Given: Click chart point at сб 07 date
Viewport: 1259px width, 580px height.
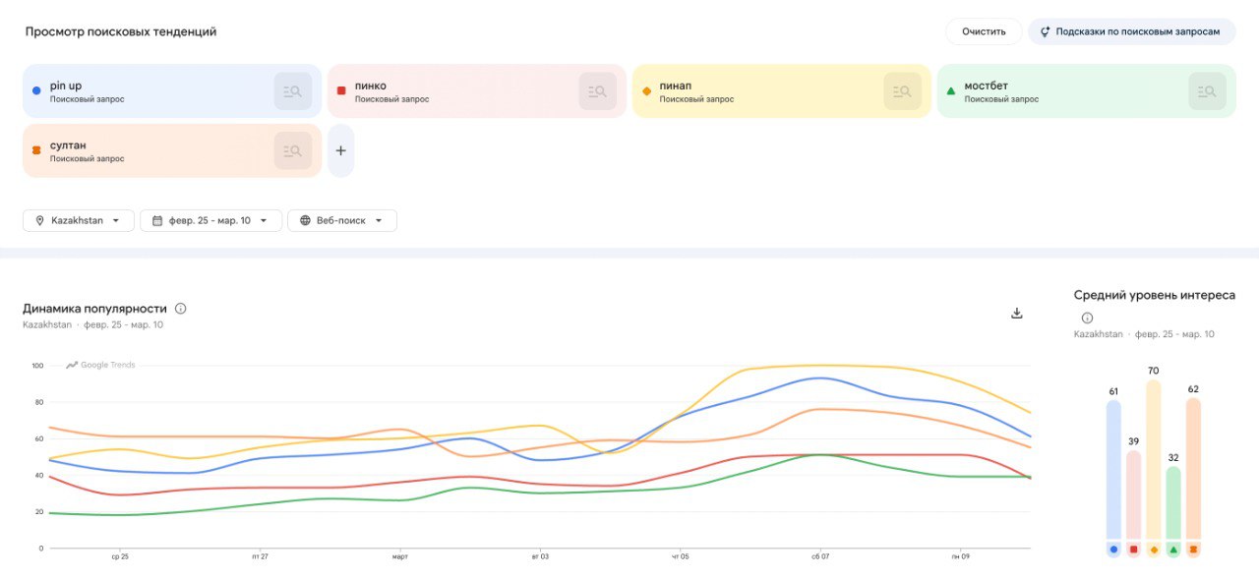Looking at the screenshot, I should [x=819, y=378].
